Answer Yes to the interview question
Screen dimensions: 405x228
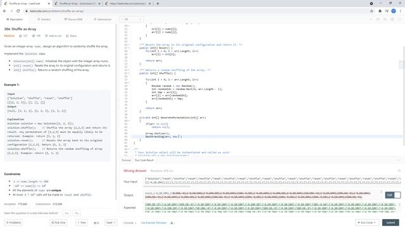tap(66, 213)
